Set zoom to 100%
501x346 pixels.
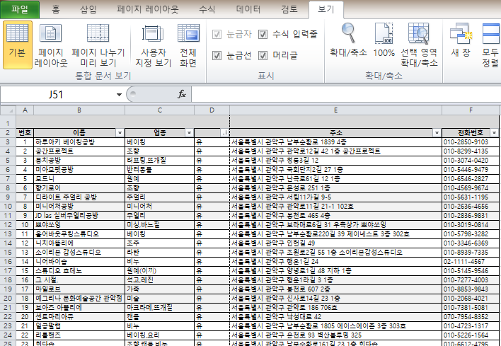(384, 40)
